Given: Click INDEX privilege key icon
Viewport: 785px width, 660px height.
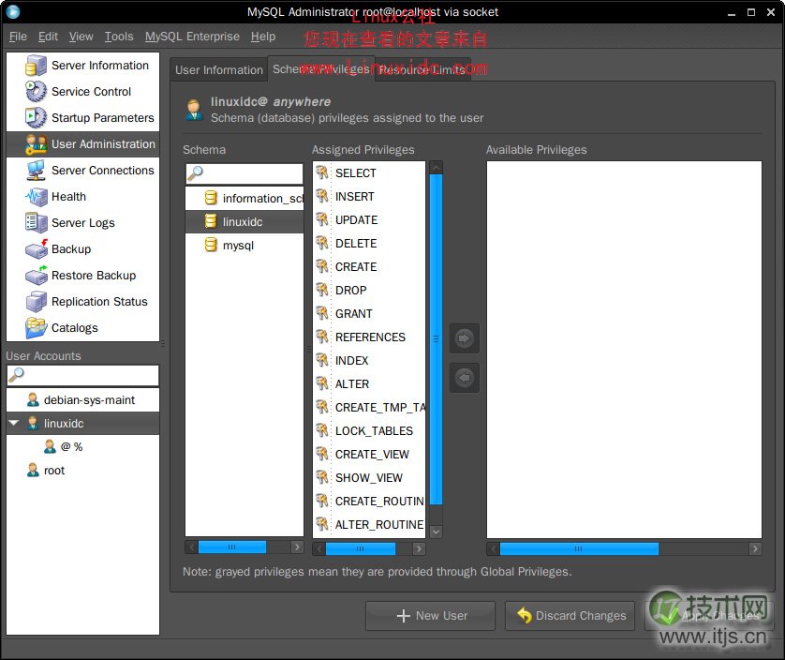Looking at the screenshot, I should [322, 360].
